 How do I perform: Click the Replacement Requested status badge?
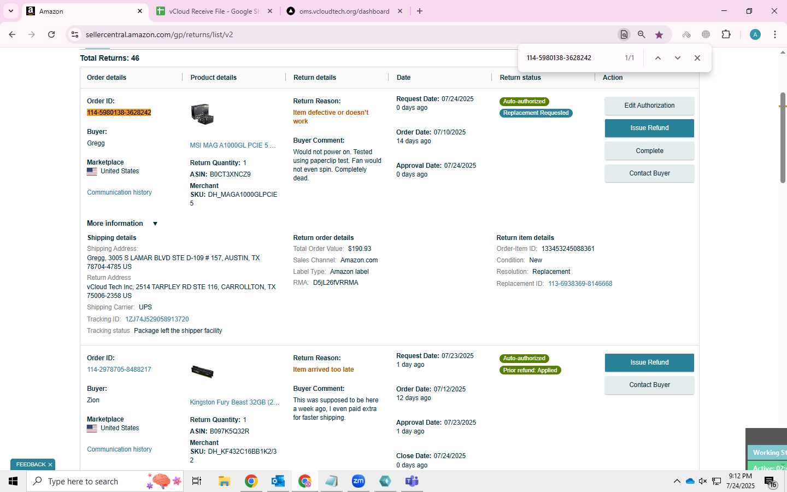536,113
